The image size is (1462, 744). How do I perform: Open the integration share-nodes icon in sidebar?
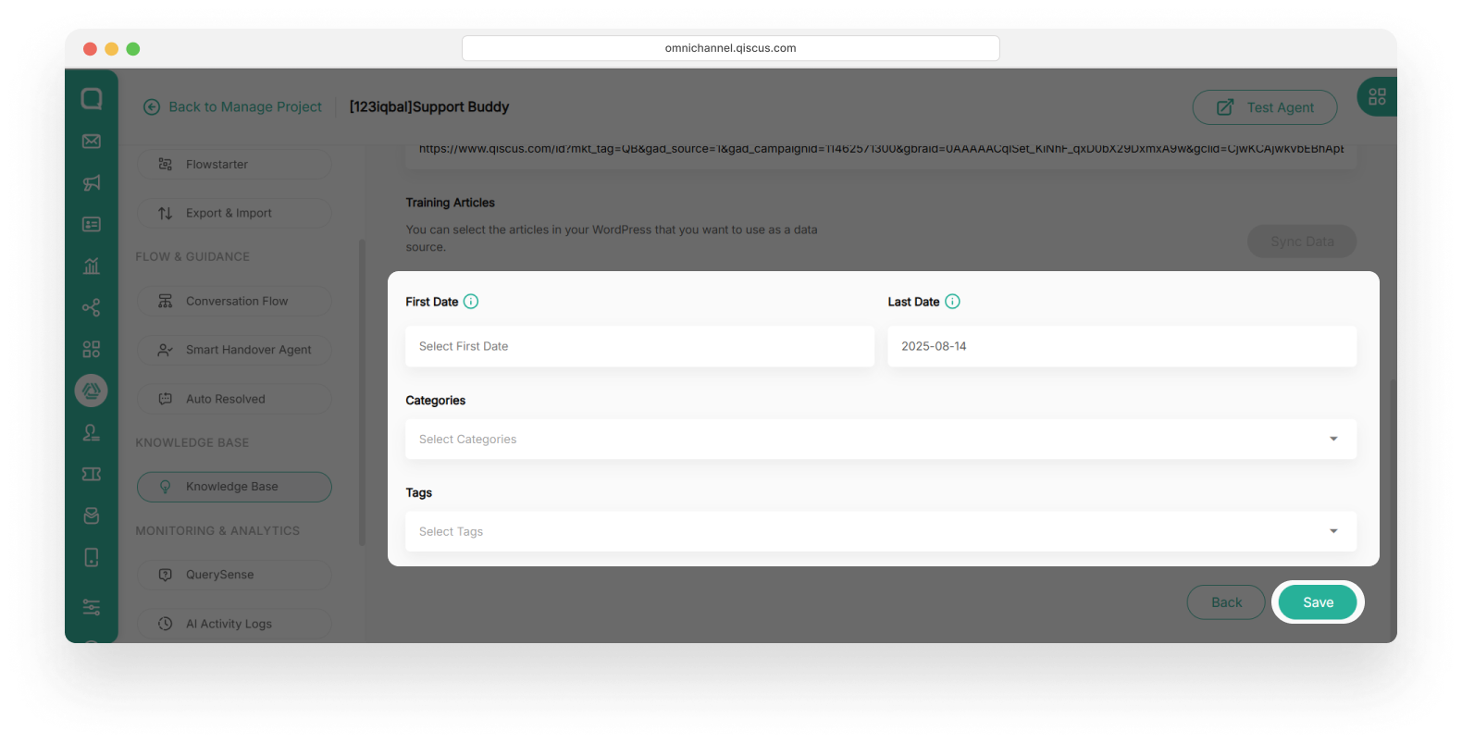91,308
